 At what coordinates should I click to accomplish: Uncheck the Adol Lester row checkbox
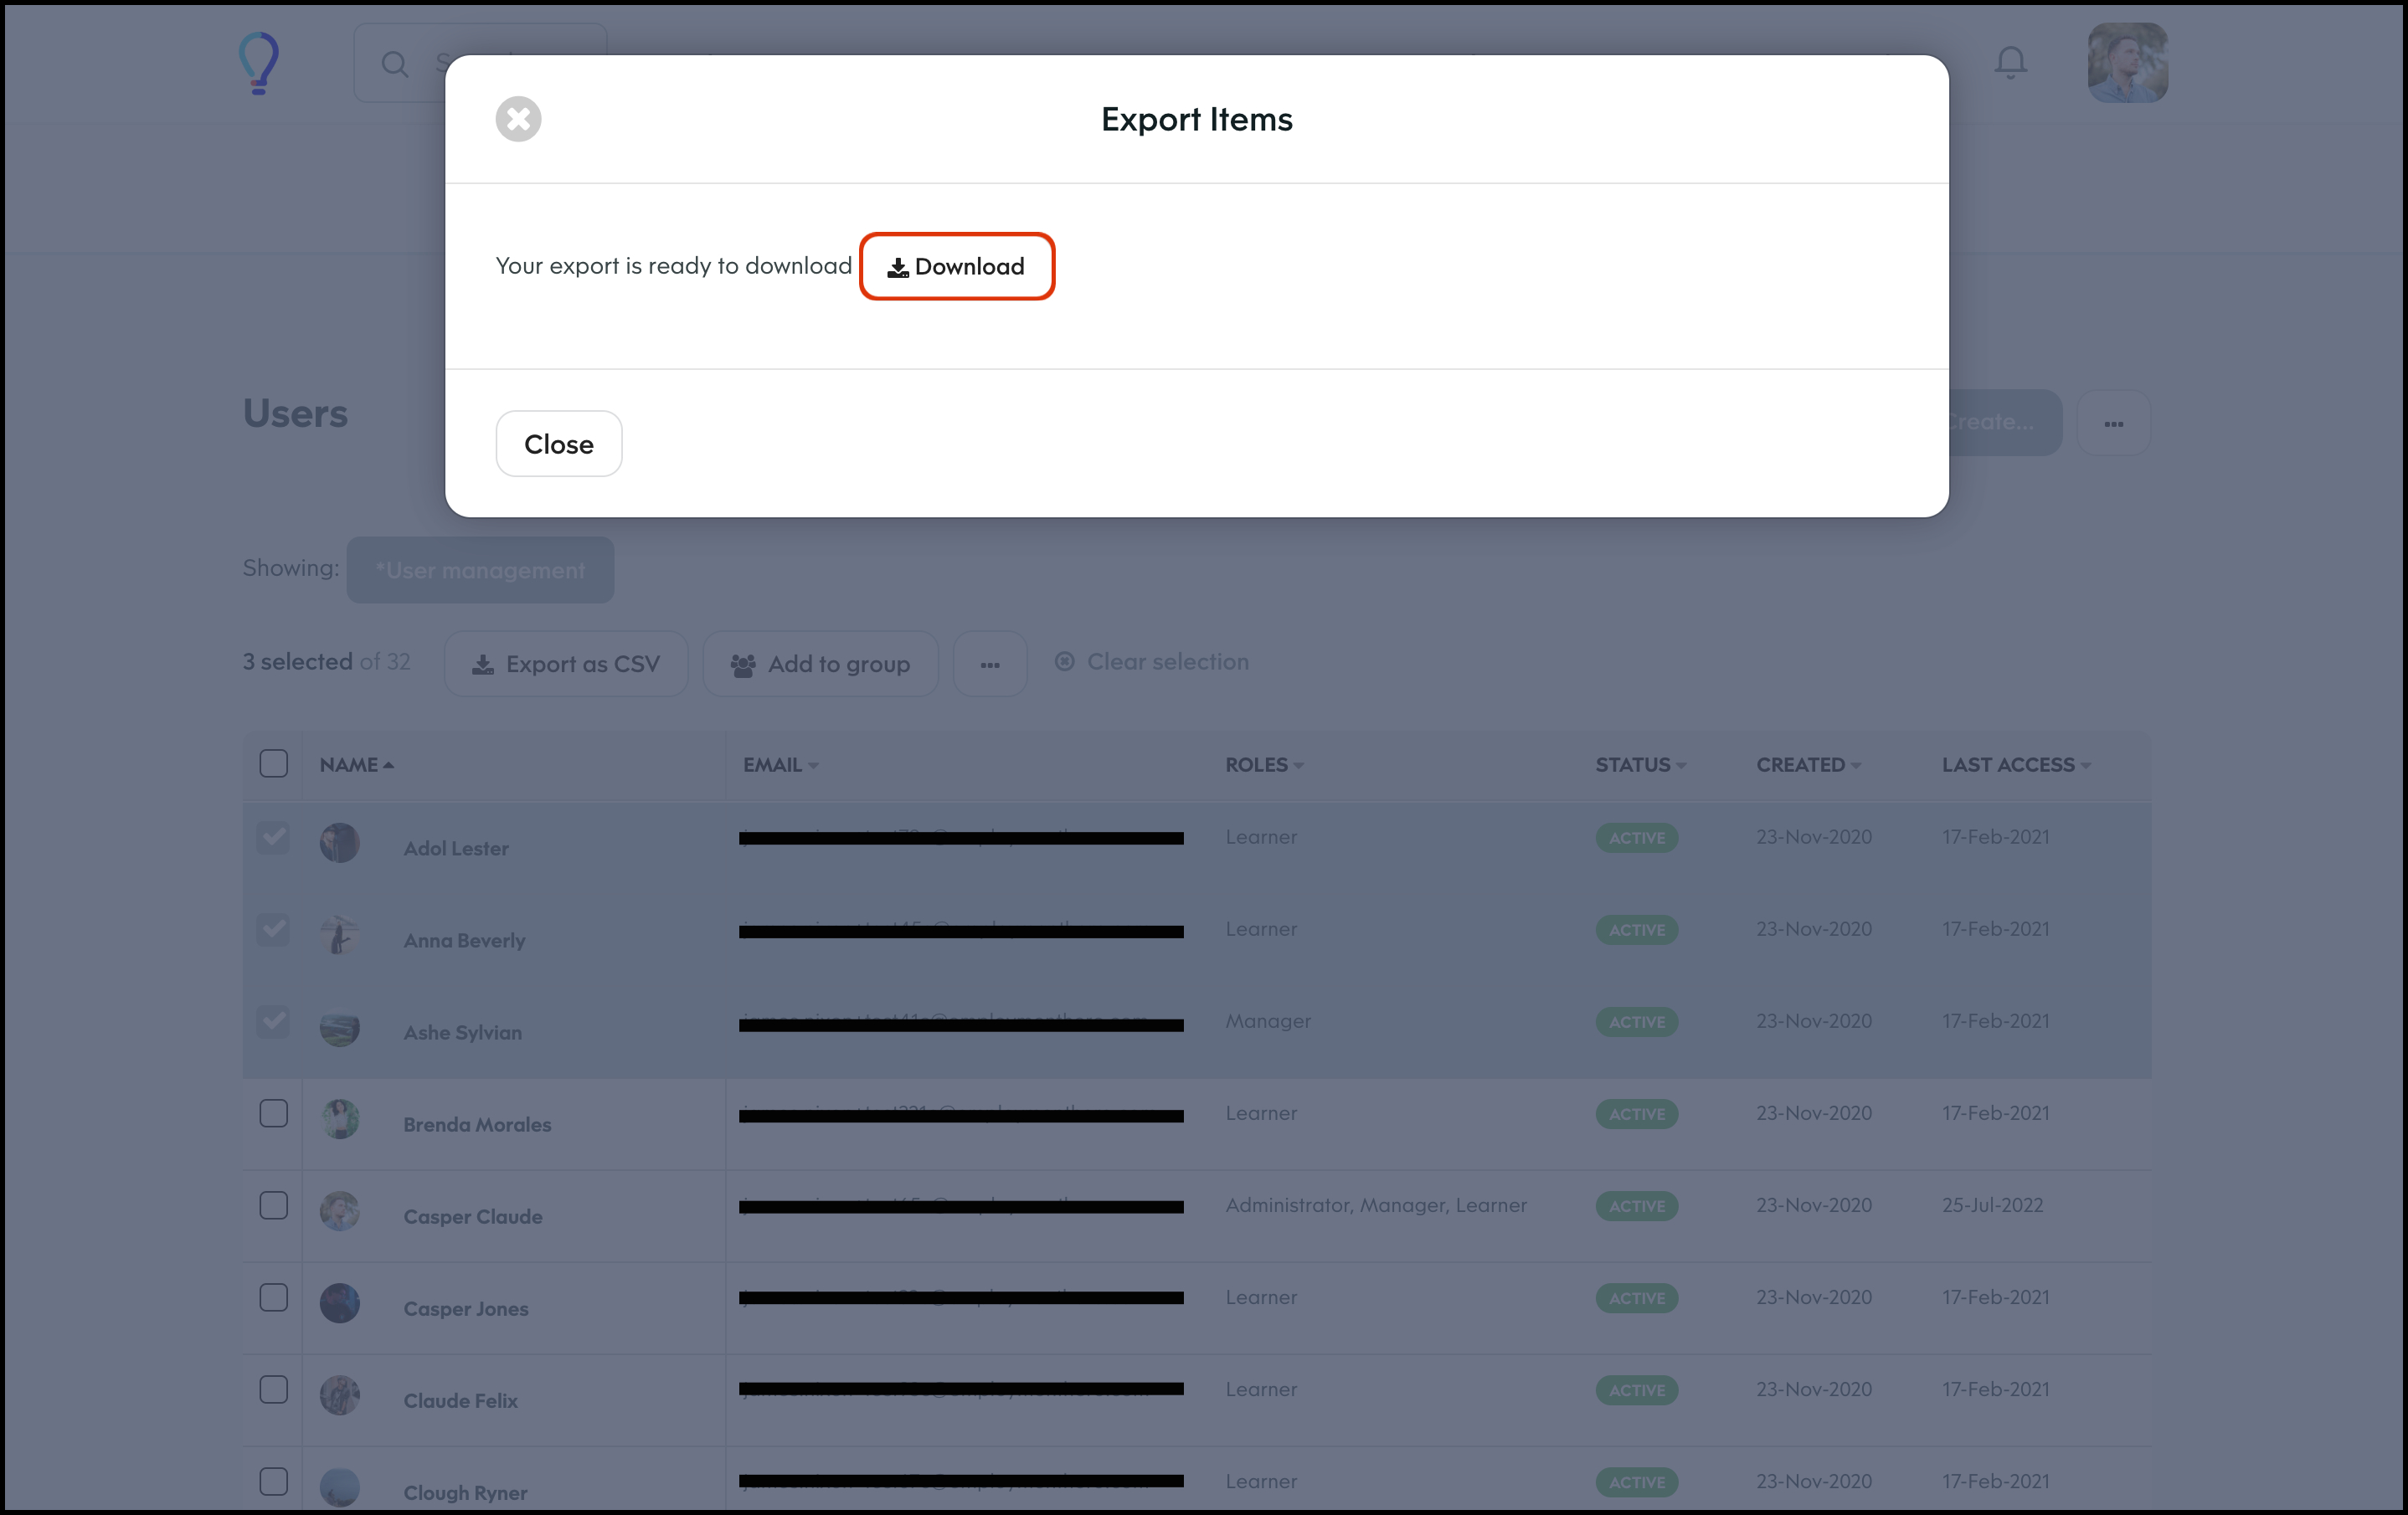pos(273,837)
